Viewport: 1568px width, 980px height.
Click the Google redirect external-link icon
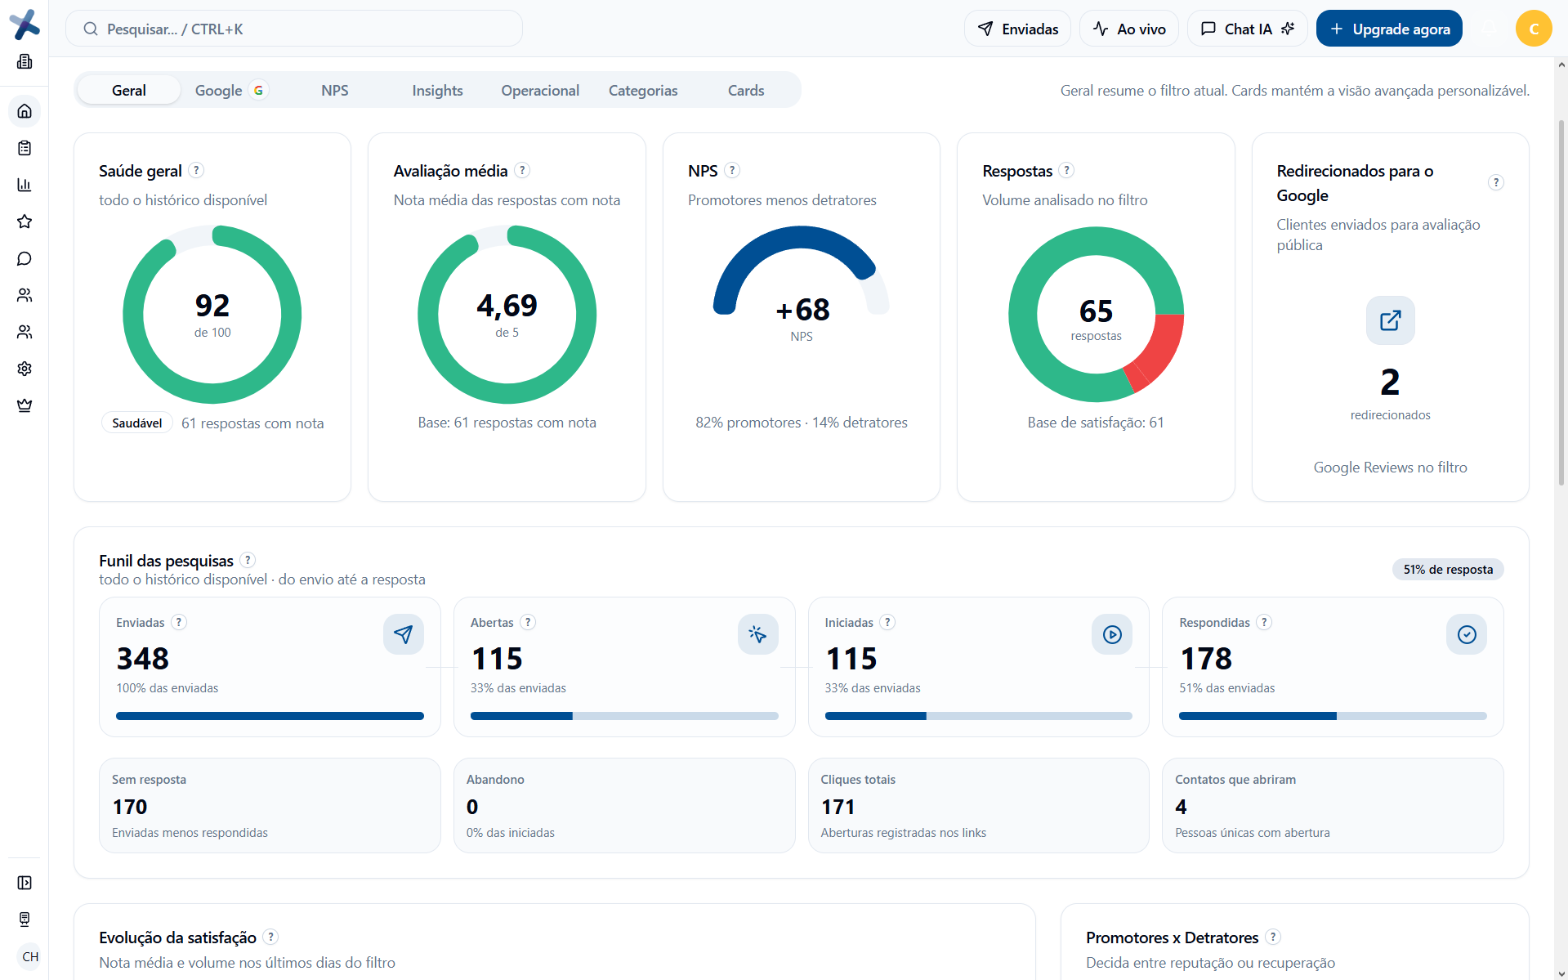pyautogui.click(x=1390, y=320)
